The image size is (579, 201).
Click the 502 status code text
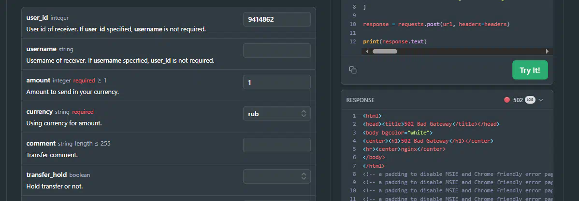click(518, 100)
